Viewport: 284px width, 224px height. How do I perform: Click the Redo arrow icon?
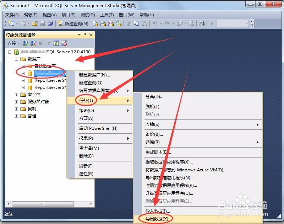167,23
